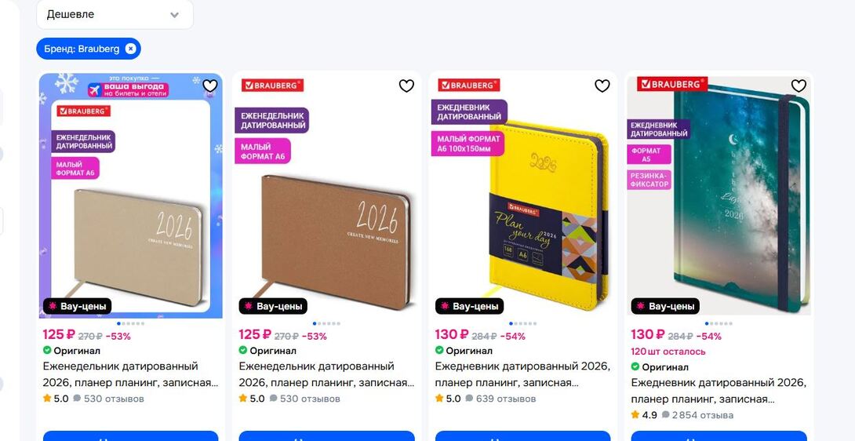Open reviews of beige planner, 530 отзывов
Image resolution: width=855 pixels, height=441 pixels.
(x=108, y=399)
